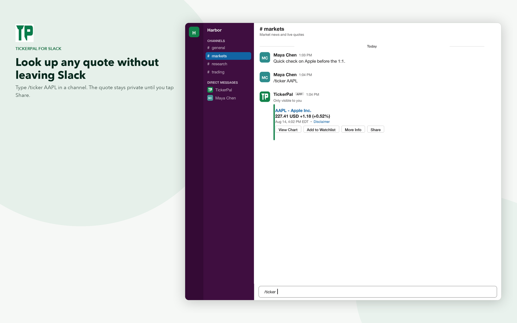Click the DIRECT MESSAGES section header
This screenshot has width=517, height=323.
click(222, 83)
